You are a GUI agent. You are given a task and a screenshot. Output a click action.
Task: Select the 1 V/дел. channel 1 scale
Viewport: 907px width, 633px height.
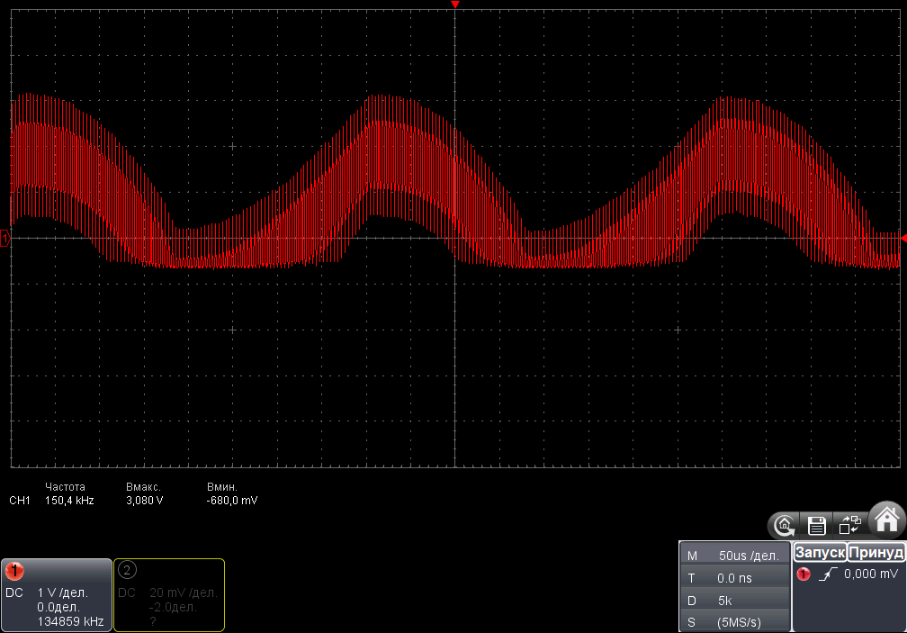click(61, 592)
